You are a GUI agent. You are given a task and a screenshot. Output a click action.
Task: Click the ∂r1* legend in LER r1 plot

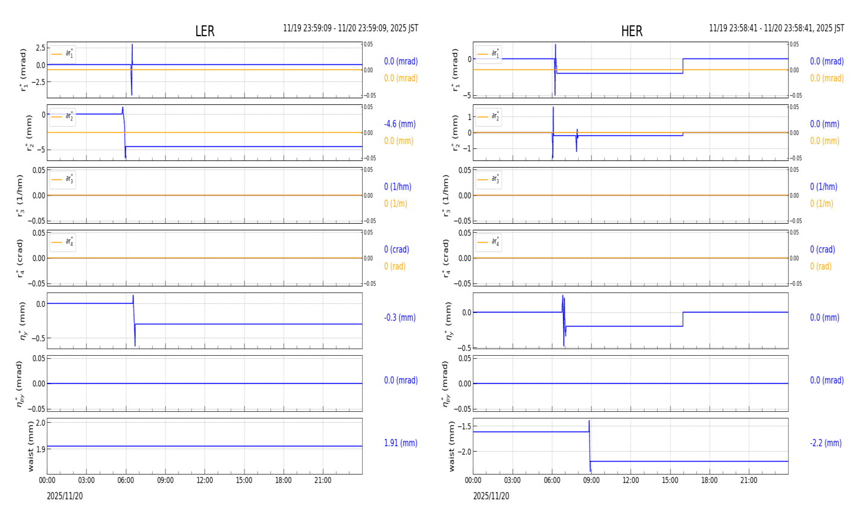[63, 54]
